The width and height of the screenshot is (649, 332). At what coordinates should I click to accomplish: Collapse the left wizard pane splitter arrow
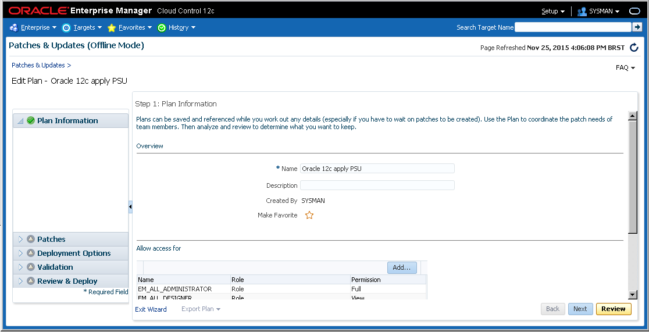point(130,206)
